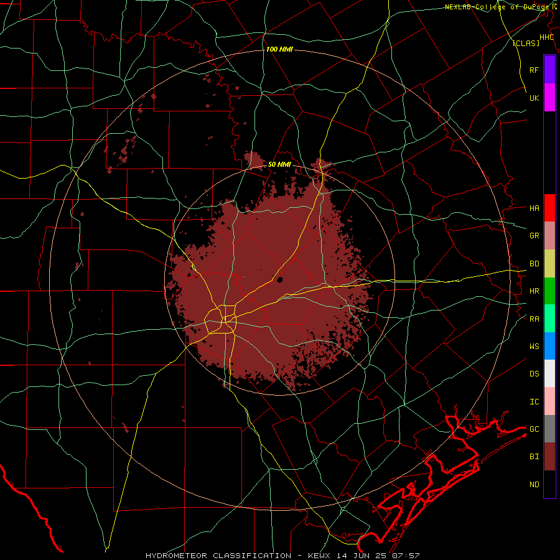Select the GR legend label text
The width and height of the screenshot is (560, 560).
click(x=534, y=236)
